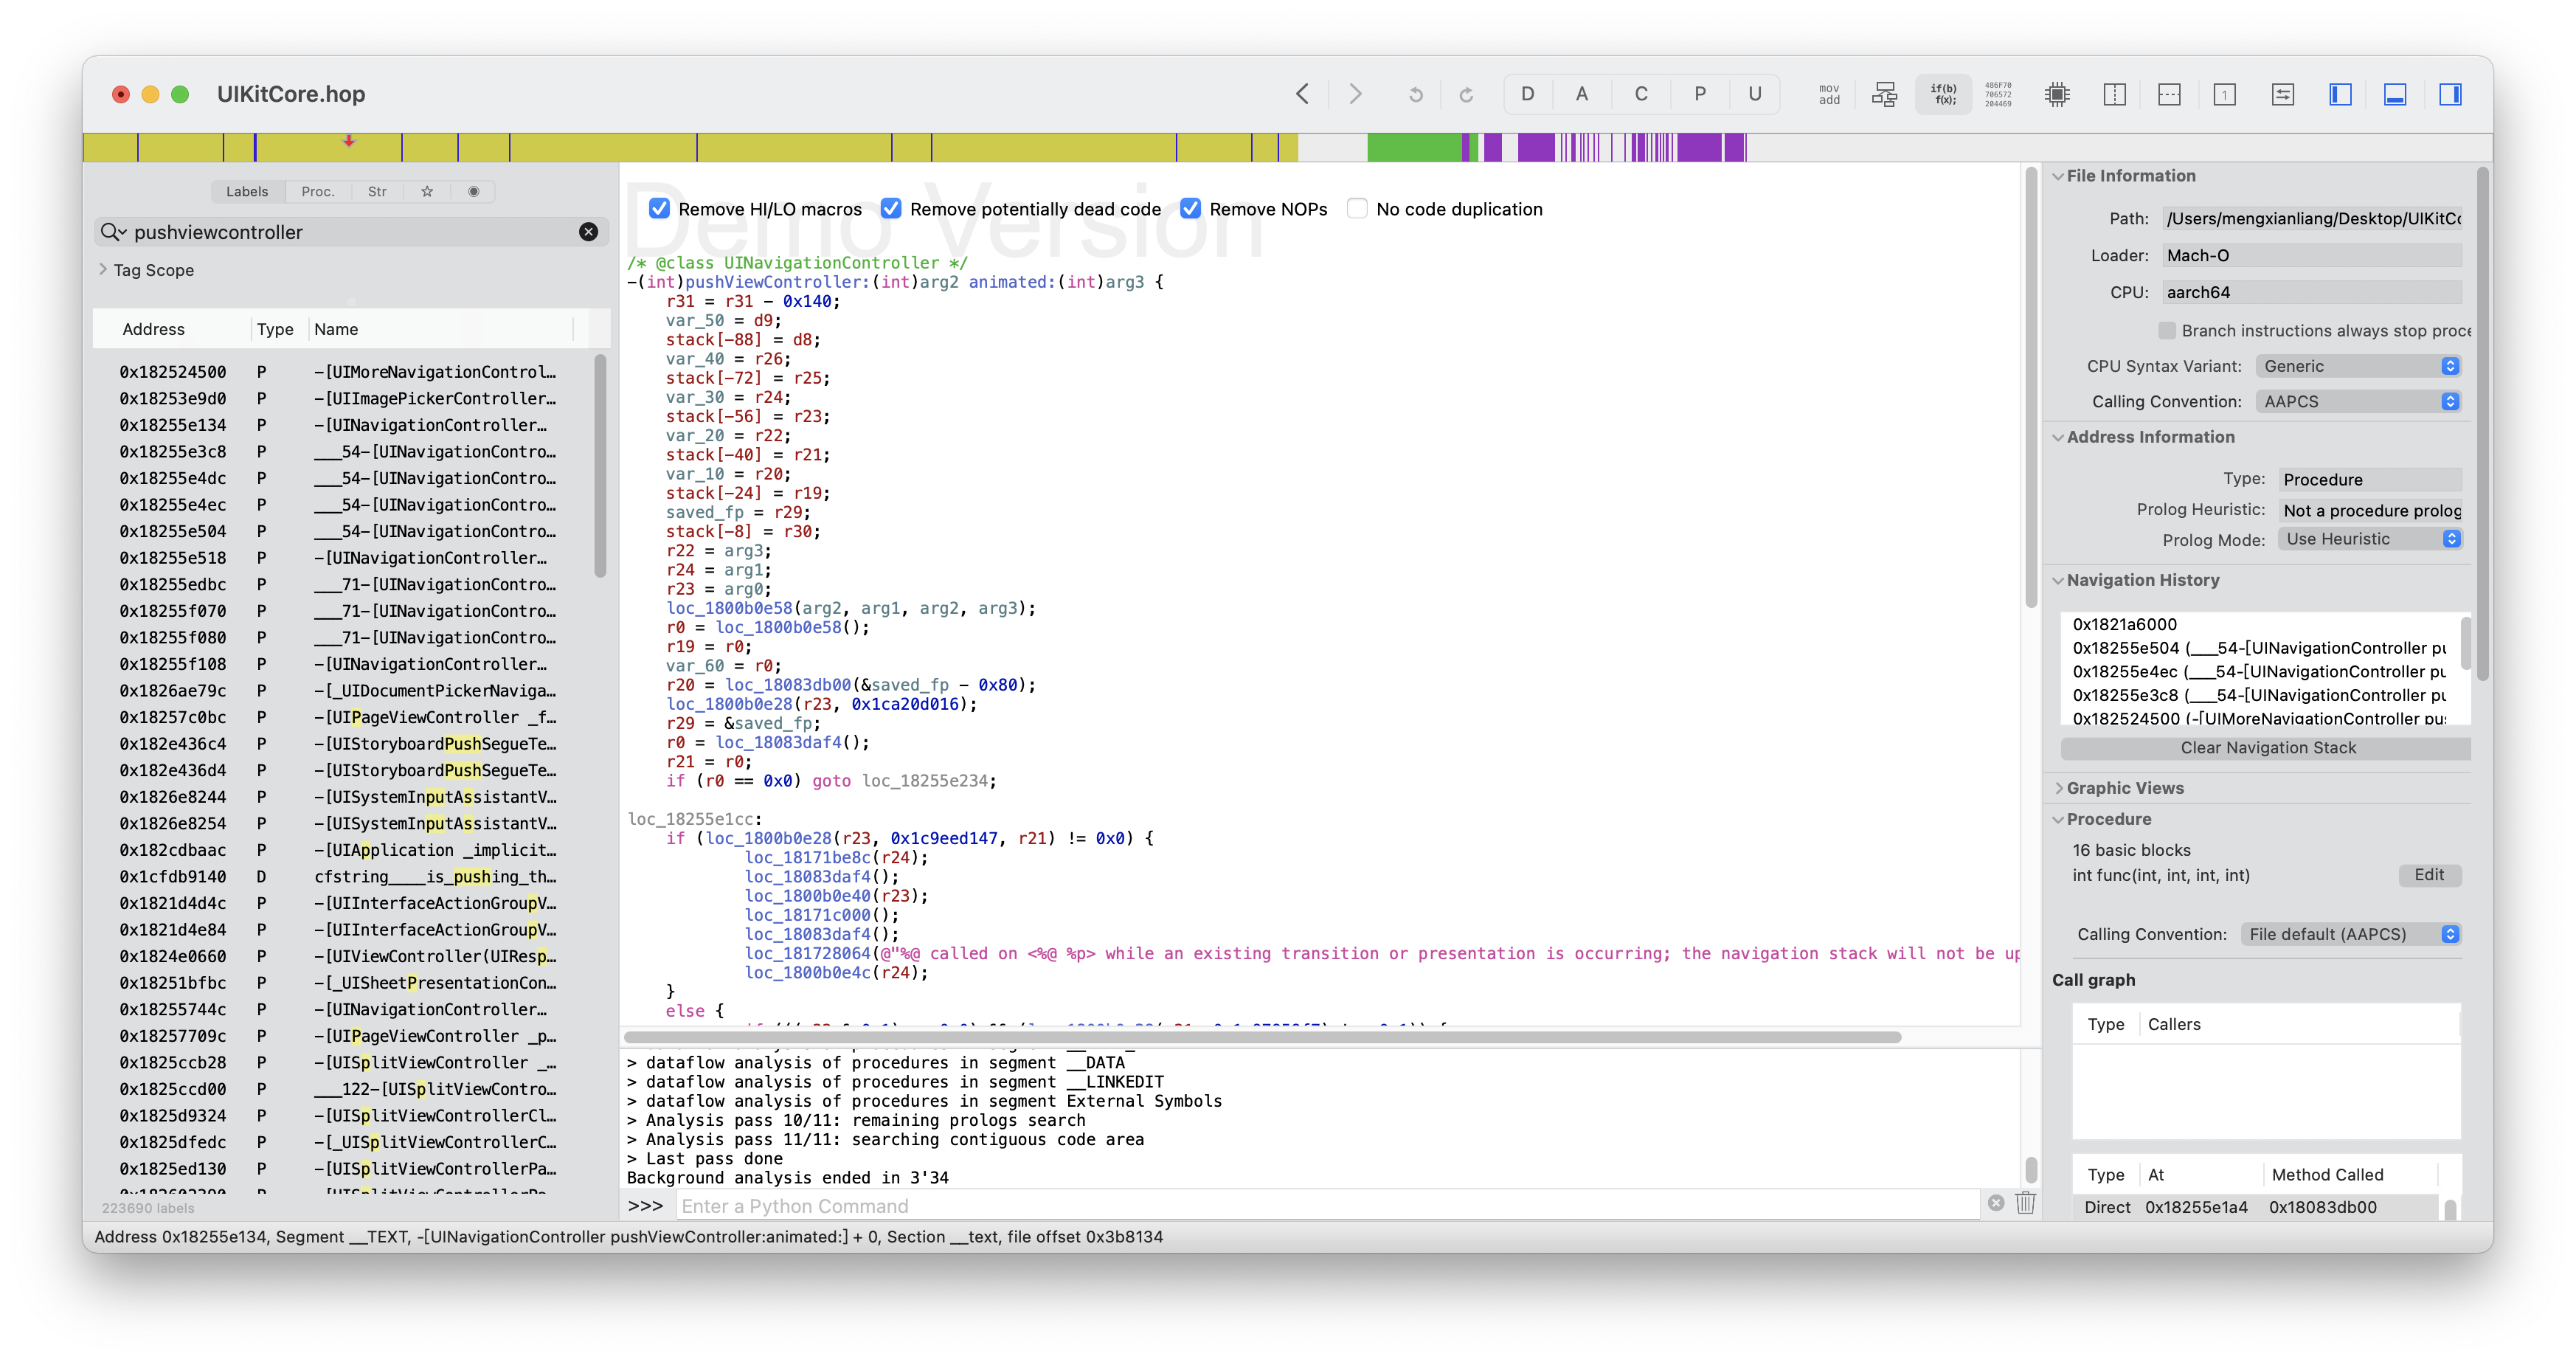The height and width of the screenshot is (1362, 2576).
Task: Open the search options magnifier menu
Action: coord(113,232)
